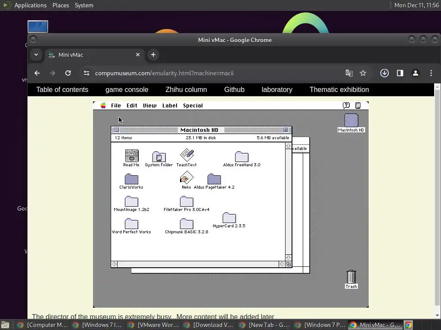Click the clock Mon Dec 11

coord(416,5)
